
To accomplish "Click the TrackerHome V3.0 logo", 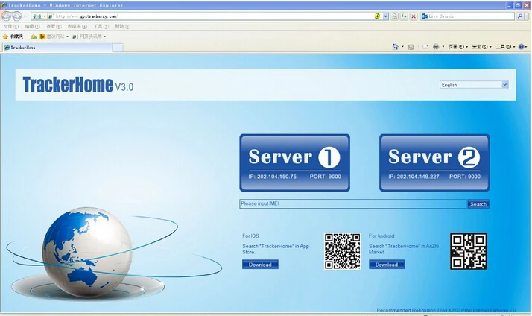I will (x=78, y=84).
